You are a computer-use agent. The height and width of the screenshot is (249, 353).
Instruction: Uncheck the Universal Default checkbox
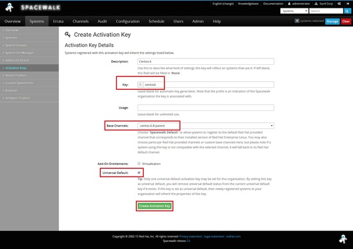(139, 173)
